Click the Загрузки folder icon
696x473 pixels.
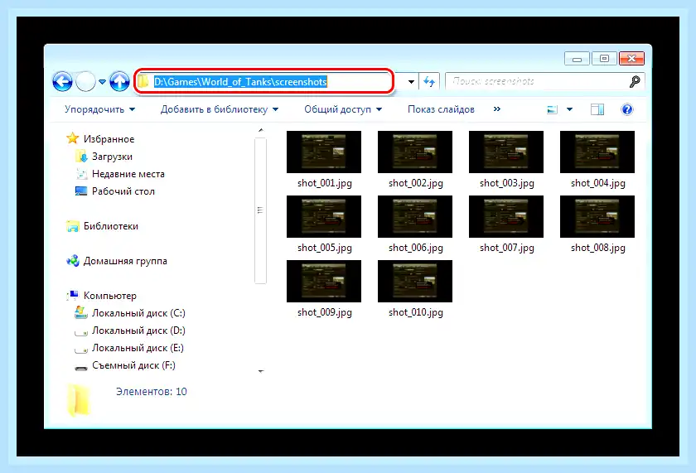point(81,157)
